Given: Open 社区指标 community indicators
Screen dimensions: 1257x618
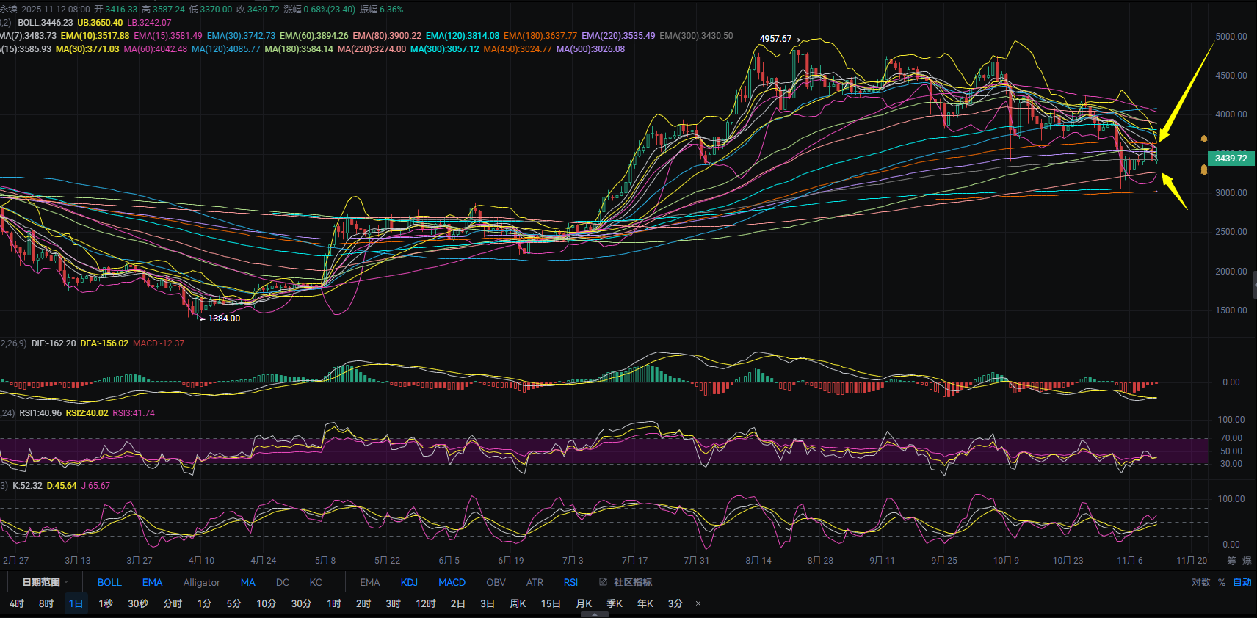Looking at the screenshot, I should click(x=632, y=582).
